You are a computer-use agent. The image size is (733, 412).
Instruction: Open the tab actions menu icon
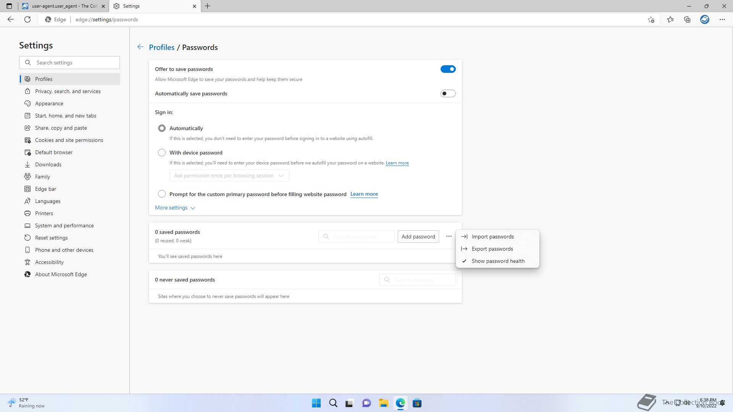coord(9,6)
